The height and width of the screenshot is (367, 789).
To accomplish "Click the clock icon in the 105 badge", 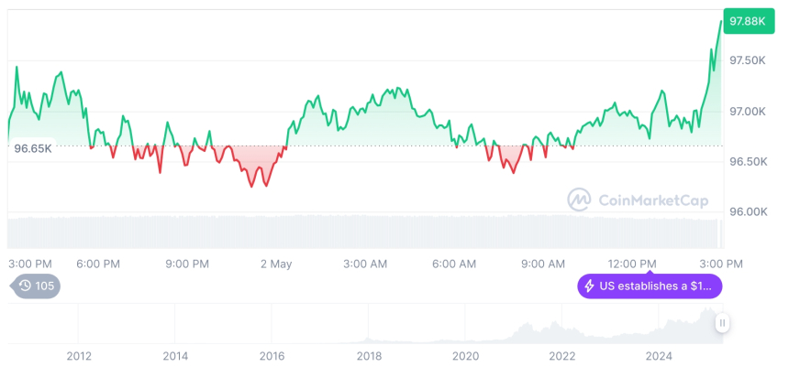I will 25,286.
